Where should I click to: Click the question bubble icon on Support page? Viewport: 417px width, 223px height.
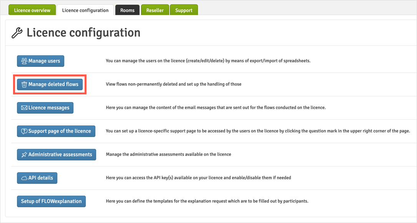point(24,131)
